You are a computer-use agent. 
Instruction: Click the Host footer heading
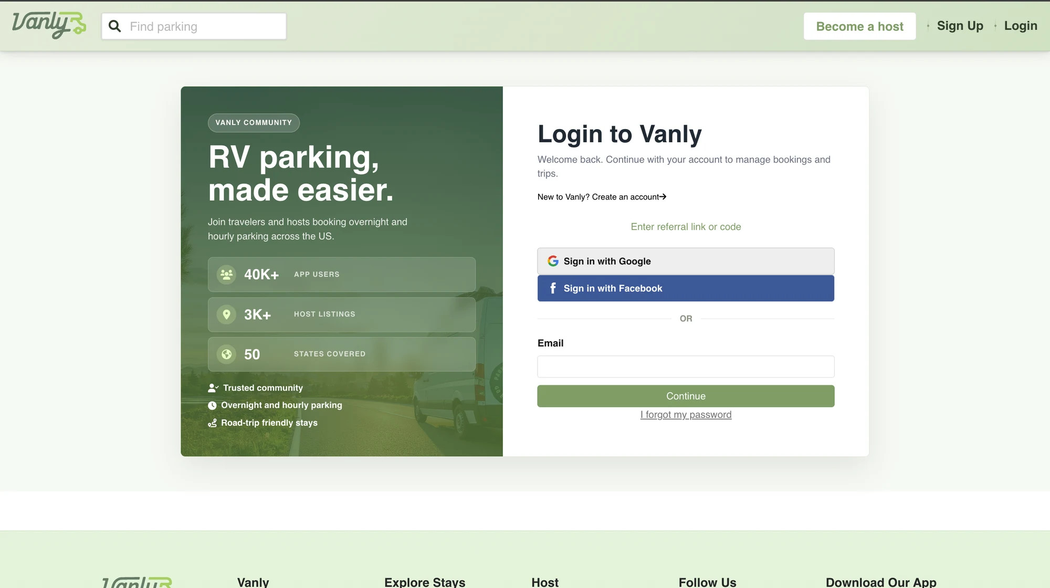click(x=545, y=582)
